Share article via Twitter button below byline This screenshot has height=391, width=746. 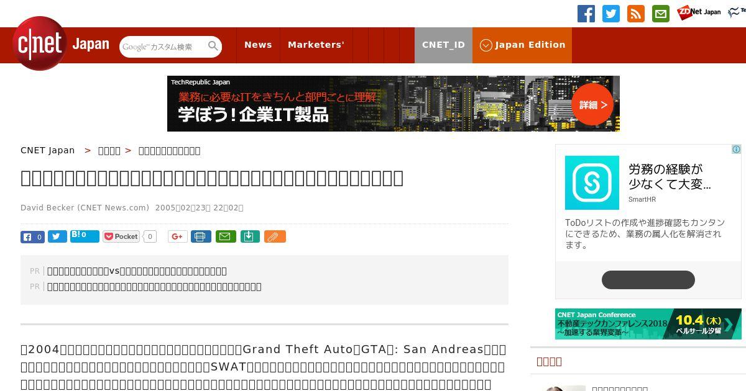(x=57, y=236)
